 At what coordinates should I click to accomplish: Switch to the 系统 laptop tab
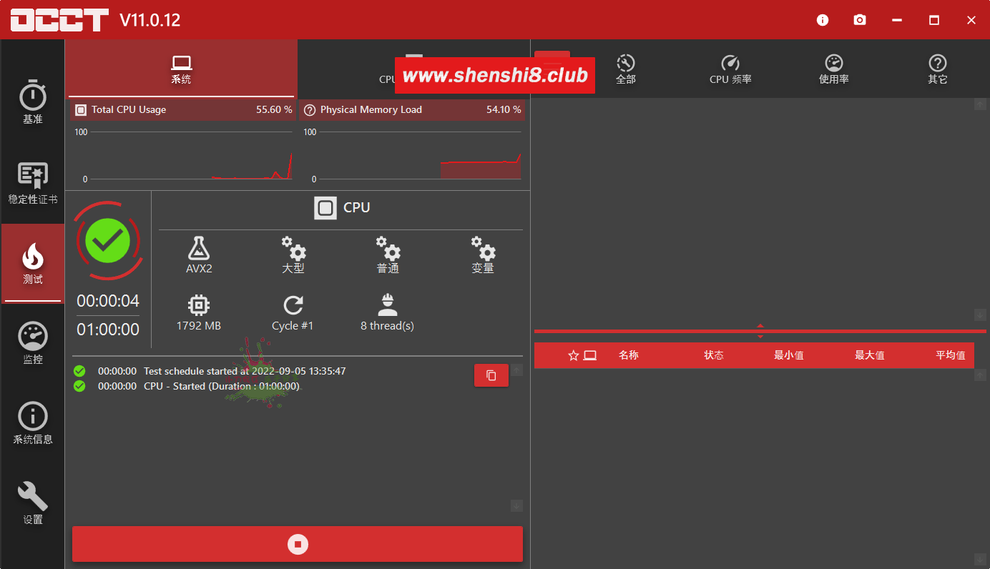coord(181,69)
